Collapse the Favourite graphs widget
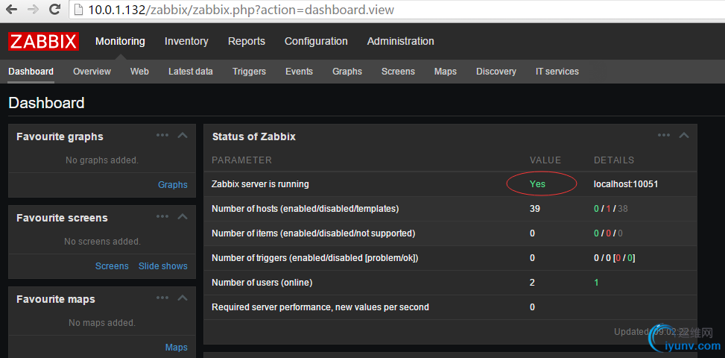The width and height of the screenshot is (725, 358). tap(183, 136)
